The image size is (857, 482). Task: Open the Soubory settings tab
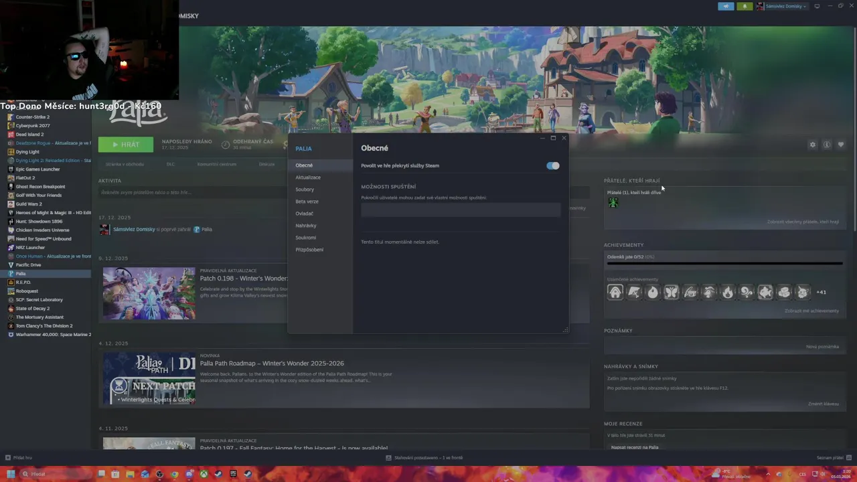click(x=320, y=189)
